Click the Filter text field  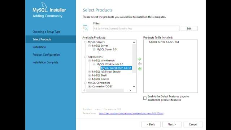(136, 29)
